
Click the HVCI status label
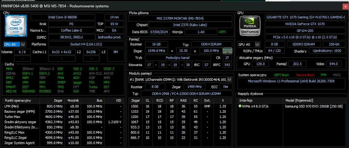(337, 75)
